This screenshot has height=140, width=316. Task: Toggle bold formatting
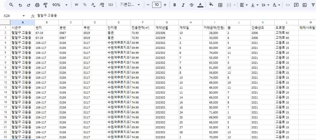point(175,5)
